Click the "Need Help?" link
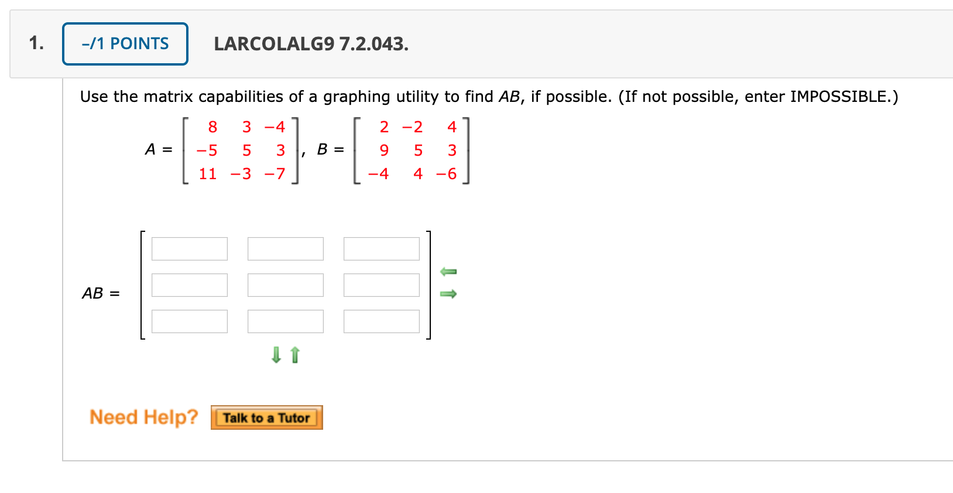 click(x=143, y=417)
